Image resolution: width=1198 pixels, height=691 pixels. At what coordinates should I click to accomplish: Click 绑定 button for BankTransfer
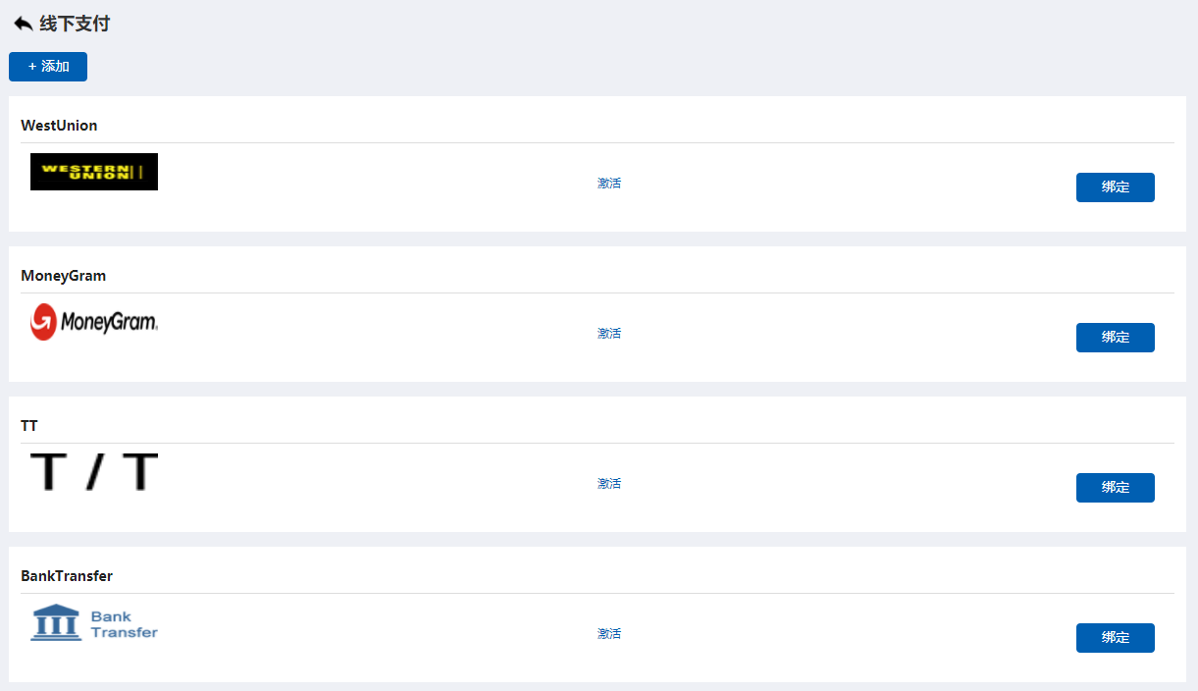coord(1116,638)
